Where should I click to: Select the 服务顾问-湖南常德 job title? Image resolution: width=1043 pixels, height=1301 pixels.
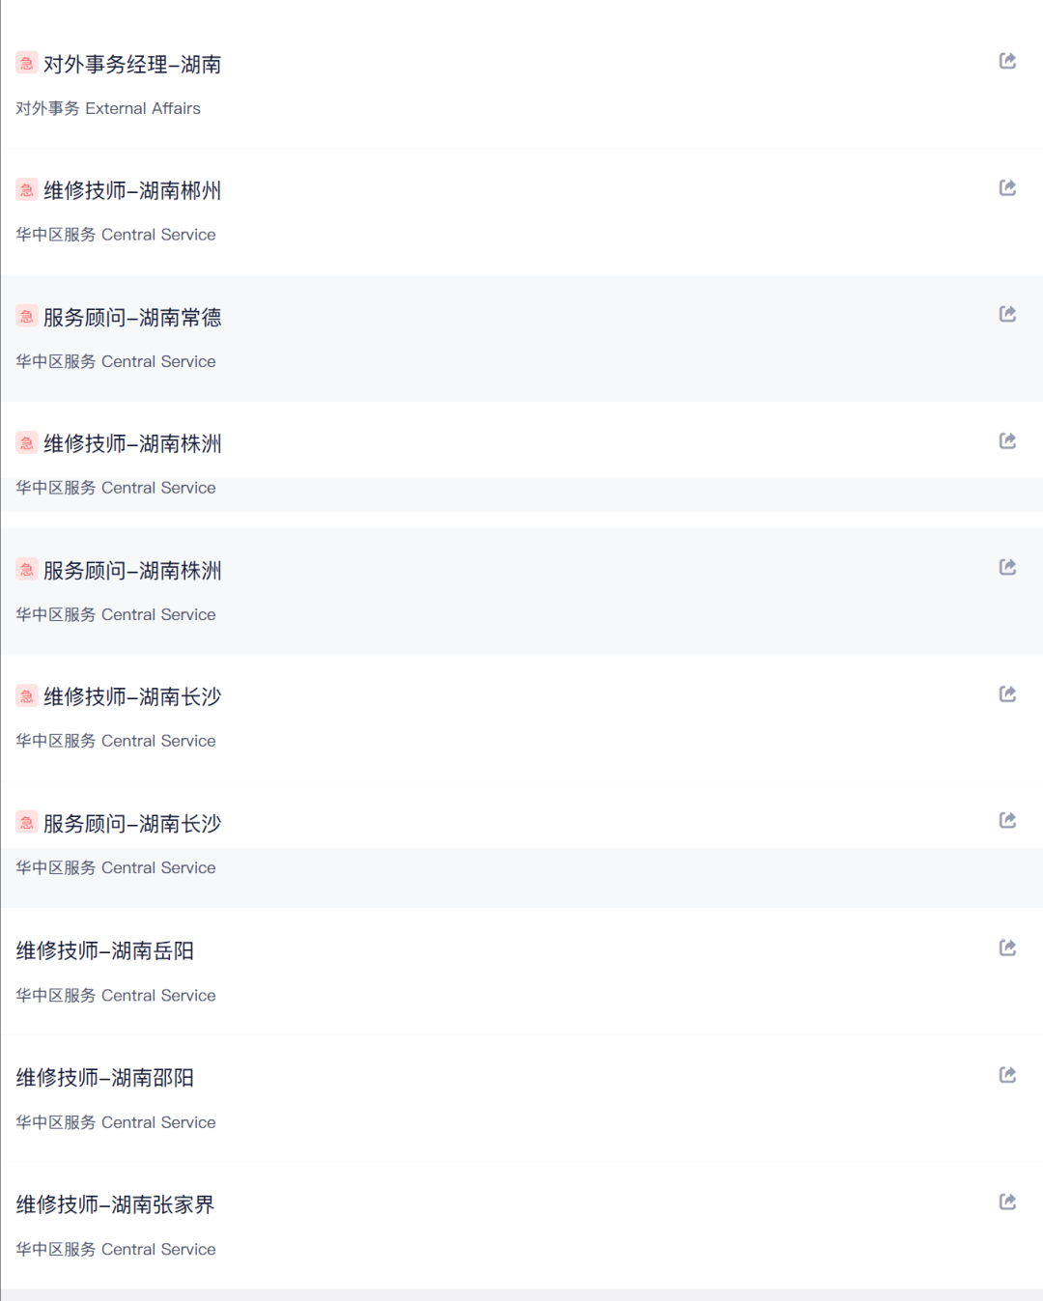[132, 318]
